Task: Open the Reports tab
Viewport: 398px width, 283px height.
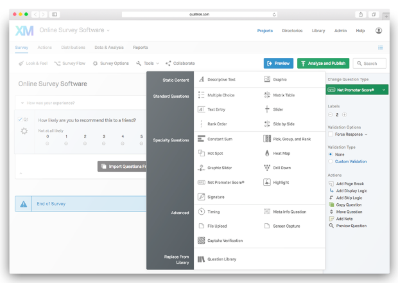Action: (x=141, y=48)
